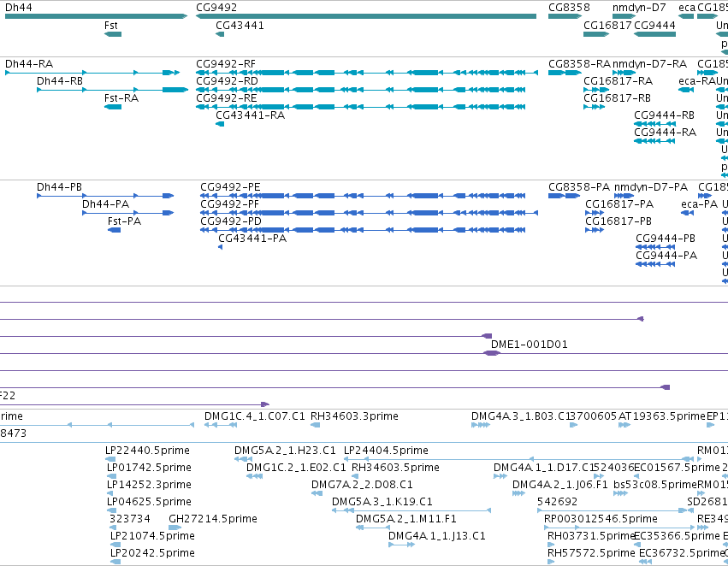Click the Dh44-PB protein label

[59, 187]
